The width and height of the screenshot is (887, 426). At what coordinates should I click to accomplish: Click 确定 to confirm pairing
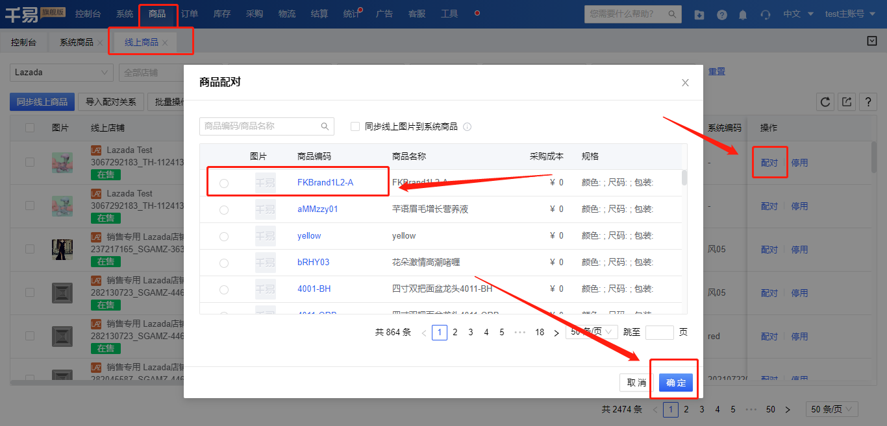click(676, 383)
